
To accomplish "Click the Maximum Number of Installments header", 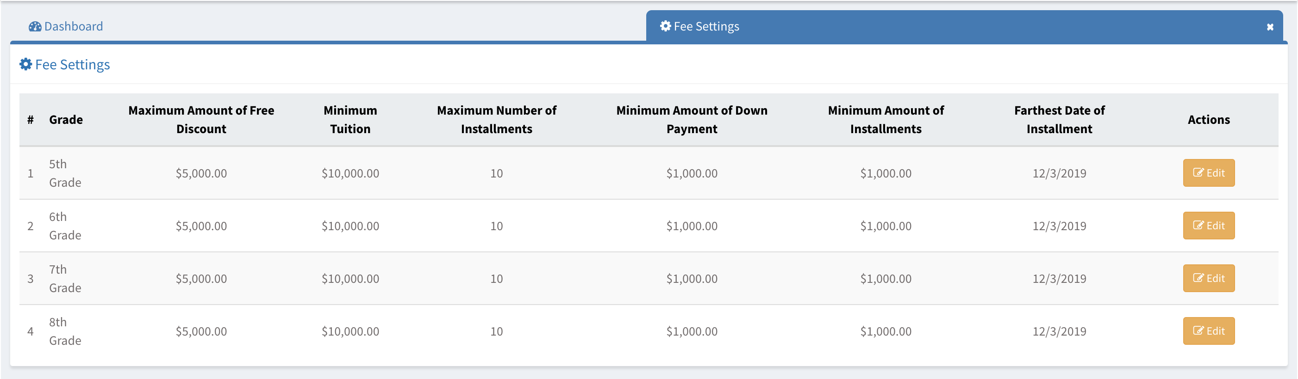I will pos(496,120).
